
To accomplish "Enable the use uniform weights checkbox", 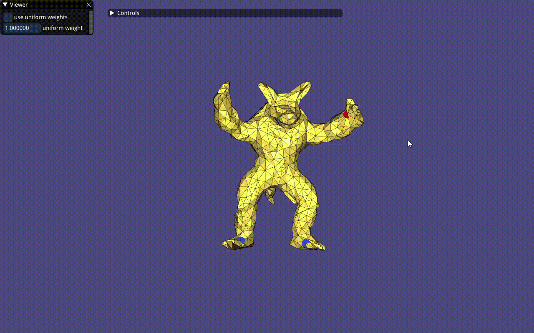I will [8, 17].
